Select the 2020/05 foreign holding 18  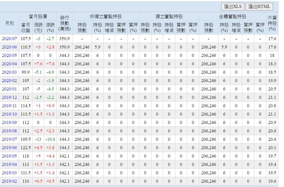272,55
